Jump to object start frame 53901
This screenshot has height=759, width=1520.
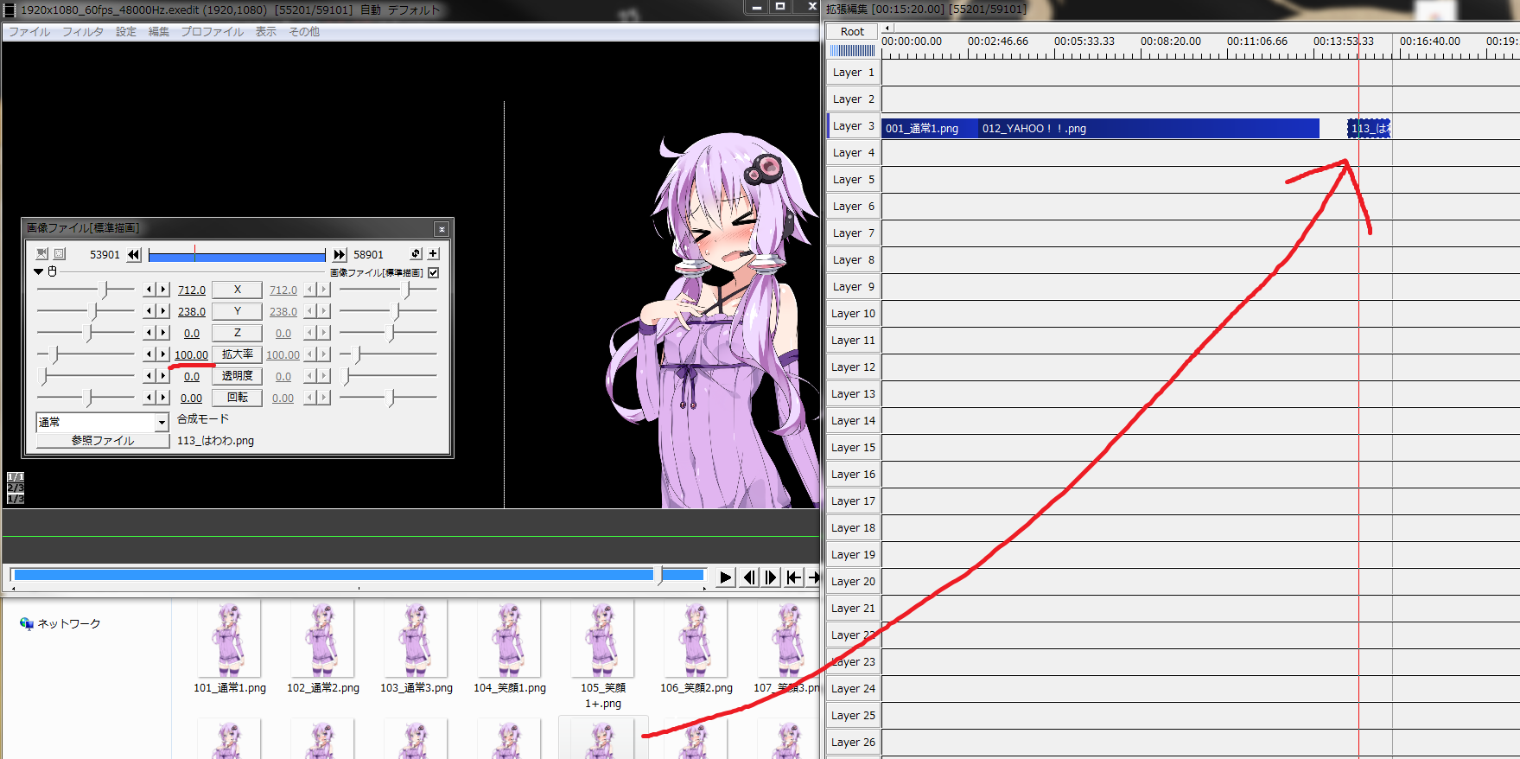[134, 254]
